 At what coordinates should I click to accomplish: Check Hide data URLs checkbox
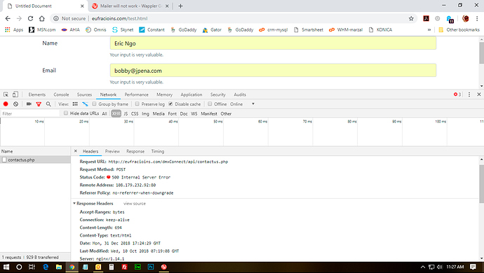pos(66,113)
